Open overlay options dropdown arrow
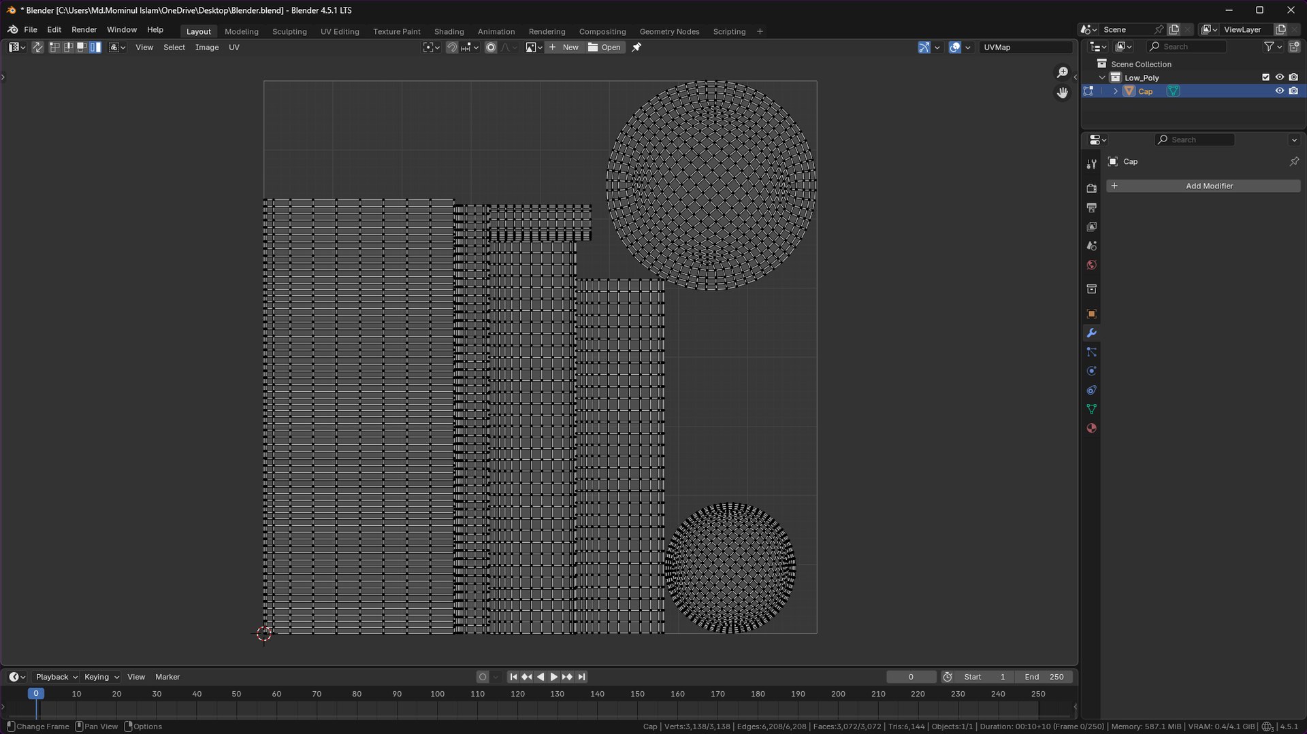Image resolution: width=1307 pixels, height=734 pixels. pos(967,48)
